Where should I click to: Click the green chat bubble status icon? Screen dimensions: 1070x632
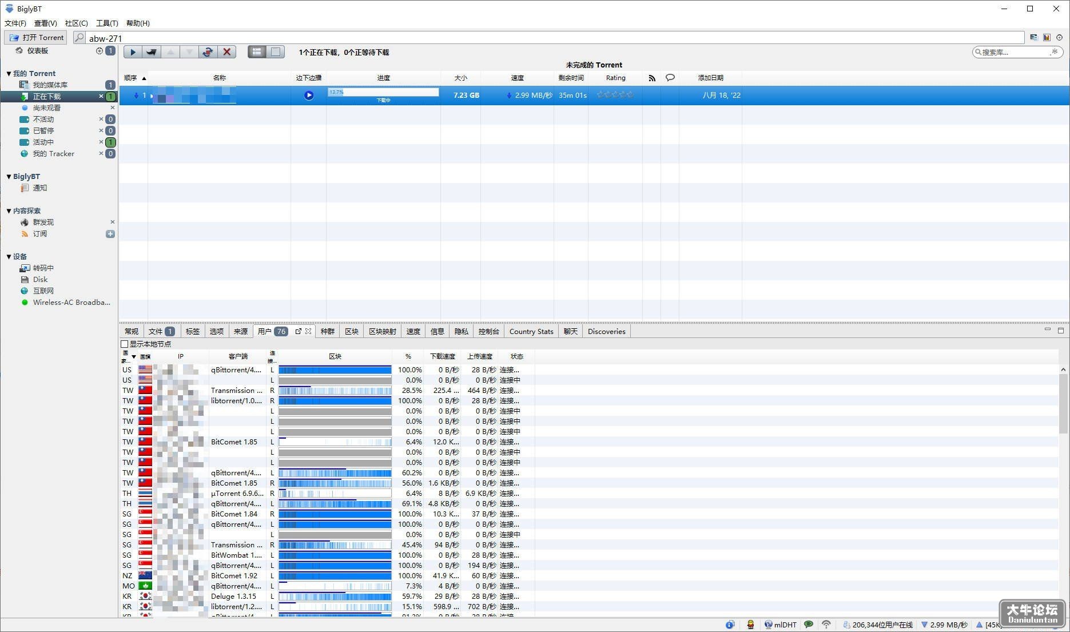coord(809,625)
